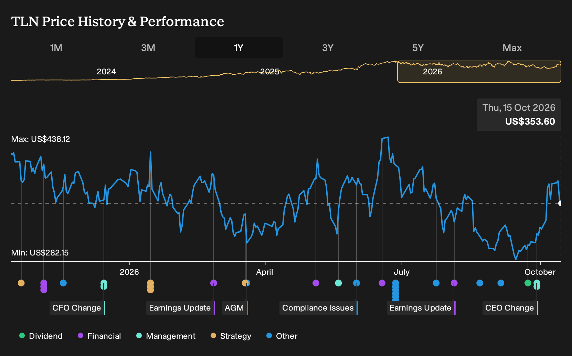Click the Max: US$438.12 label
This screenshot has height=356, width=572.
41,139
